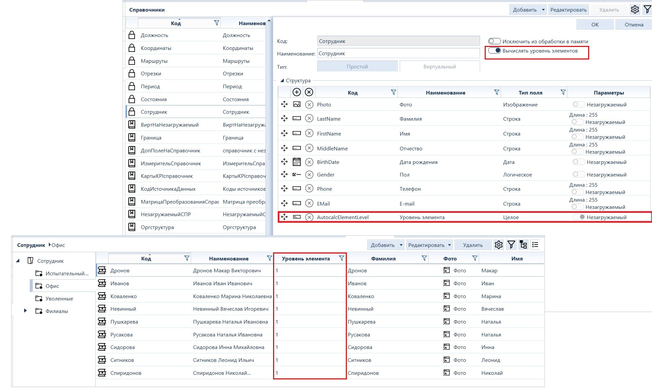Toggle Незагружаемый for BirthDate field
This screenshot has height=388, width=652.
[578, 162]
